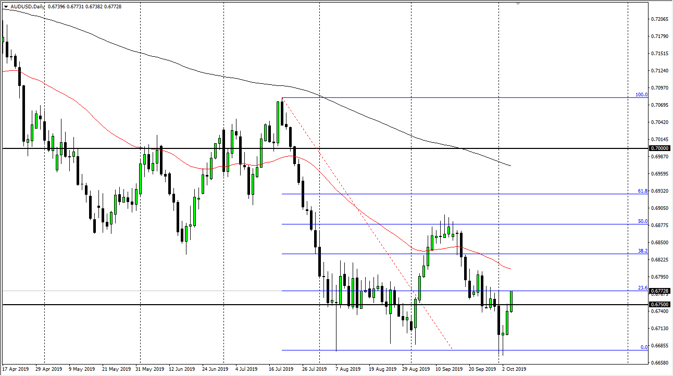This screenshot has height=376, width=673.
Task: Click the current price label 0.67728
Action: coord(660,291)
